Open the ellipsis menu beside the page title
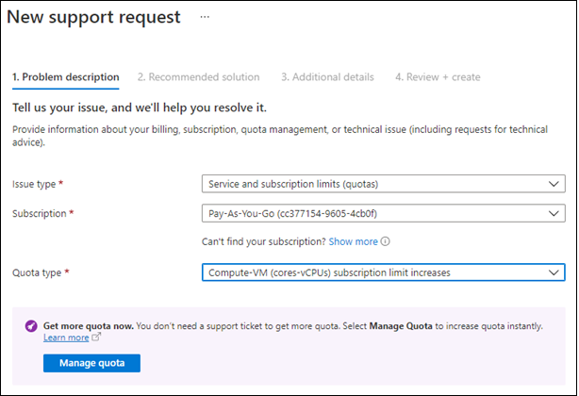This screenshot has width=579, height=396. point(205,18)
